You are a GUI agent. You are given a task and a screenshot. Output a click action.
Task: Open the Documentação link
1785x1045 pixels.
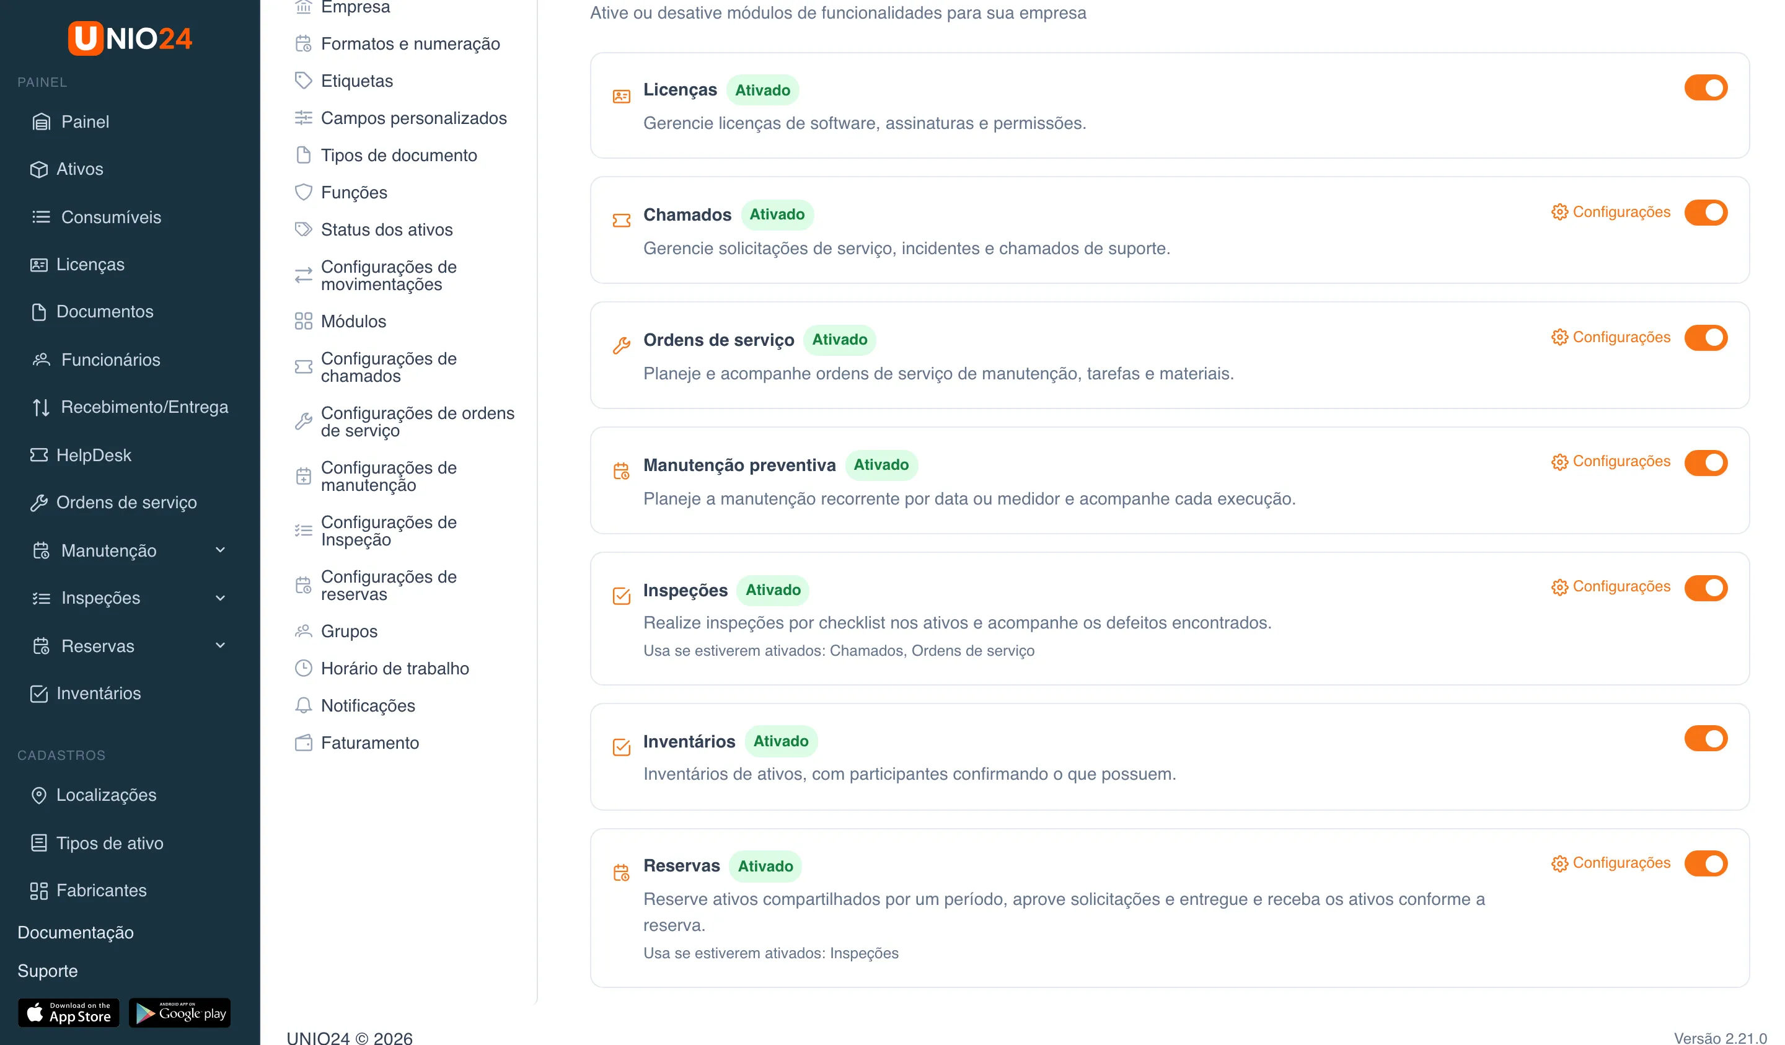click(76, 932)
